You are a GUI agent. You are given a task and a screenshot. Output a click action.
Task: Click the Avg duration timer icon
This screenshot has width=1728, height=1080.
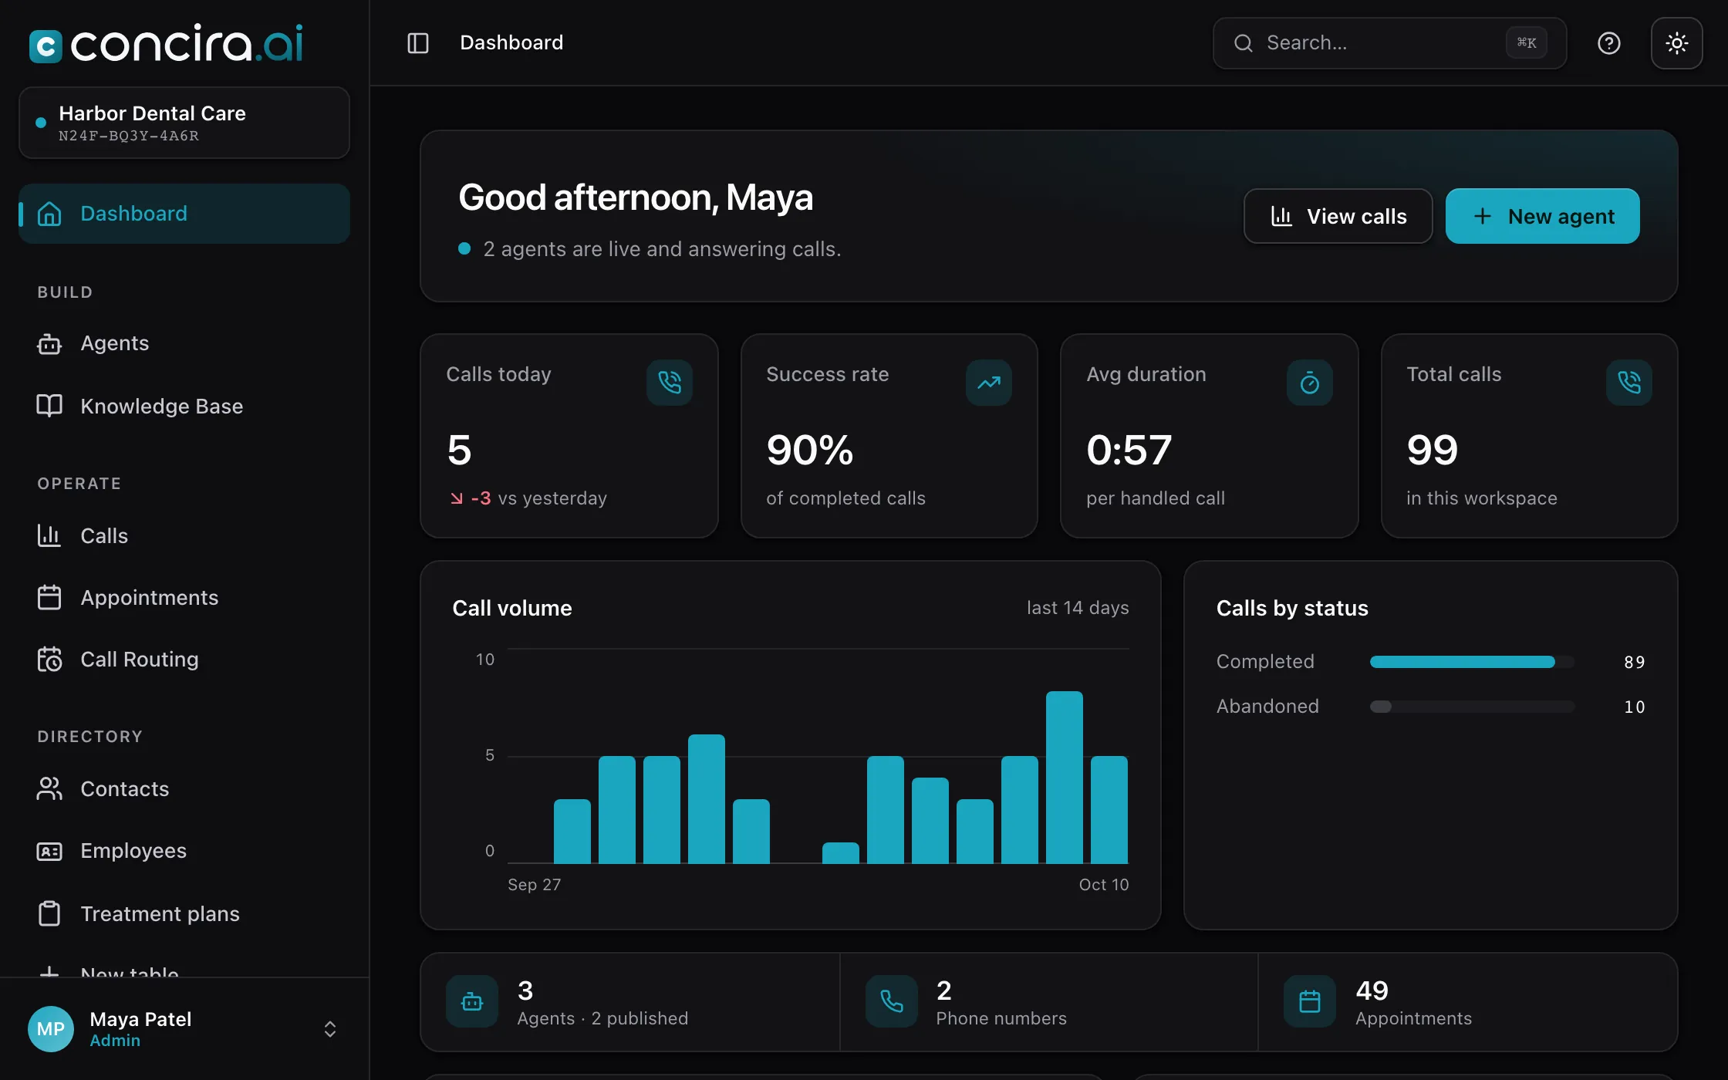(1310, 383)
